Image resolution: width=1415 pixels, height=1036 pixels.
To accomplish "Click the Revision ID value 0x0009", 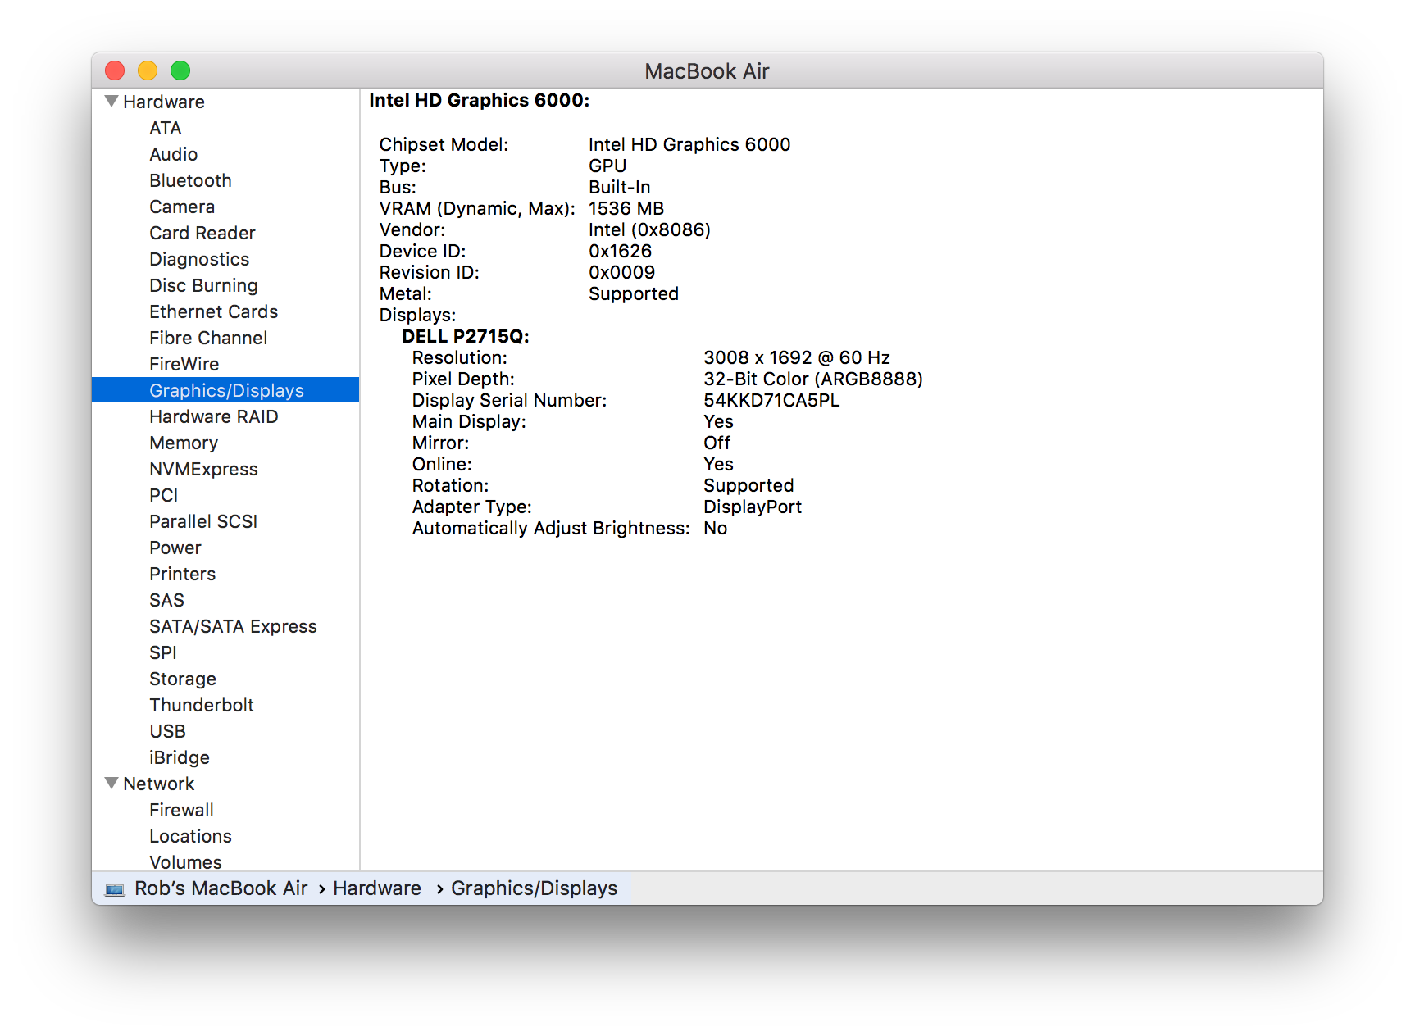I will 622,272.
